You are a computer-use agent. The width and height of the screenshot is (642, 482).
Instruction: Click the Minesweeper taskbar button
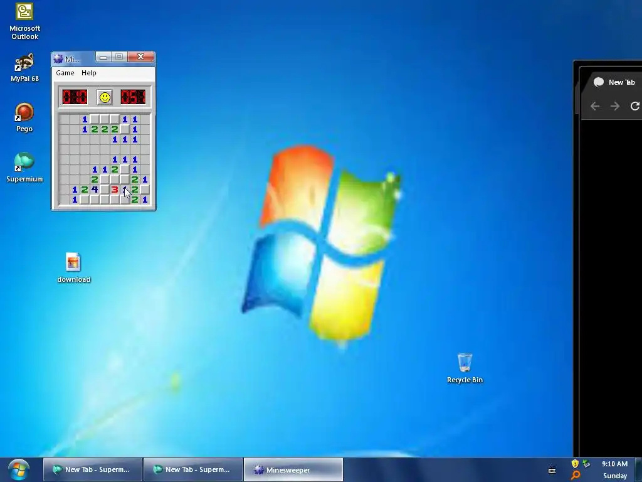[x=293, y=469]
